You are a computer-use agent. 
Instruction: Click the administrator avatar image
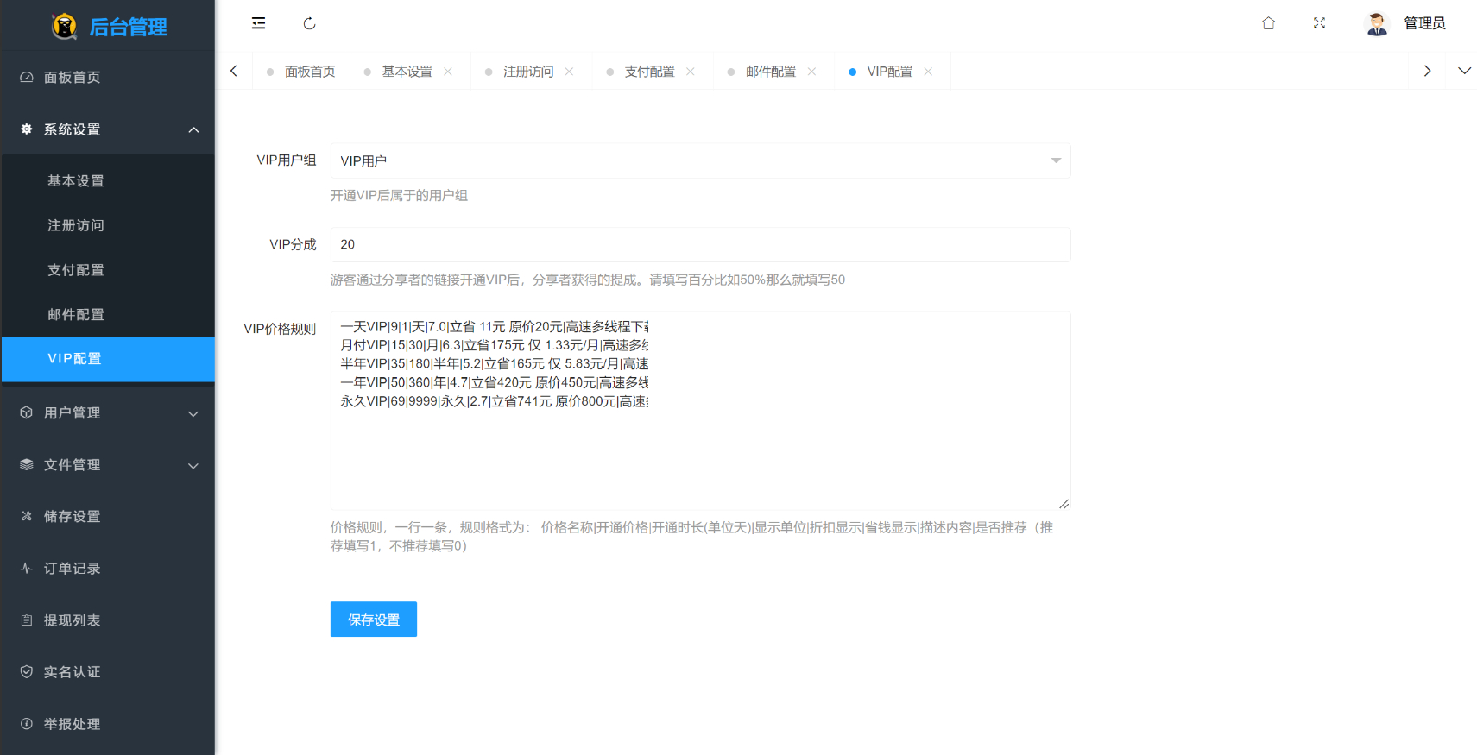click(1377, 23)
